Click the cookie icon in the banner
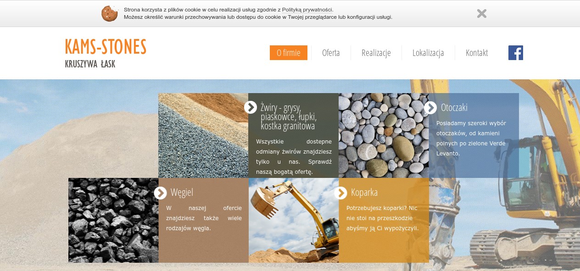580x271 pixels. click(x=109, y=13)
